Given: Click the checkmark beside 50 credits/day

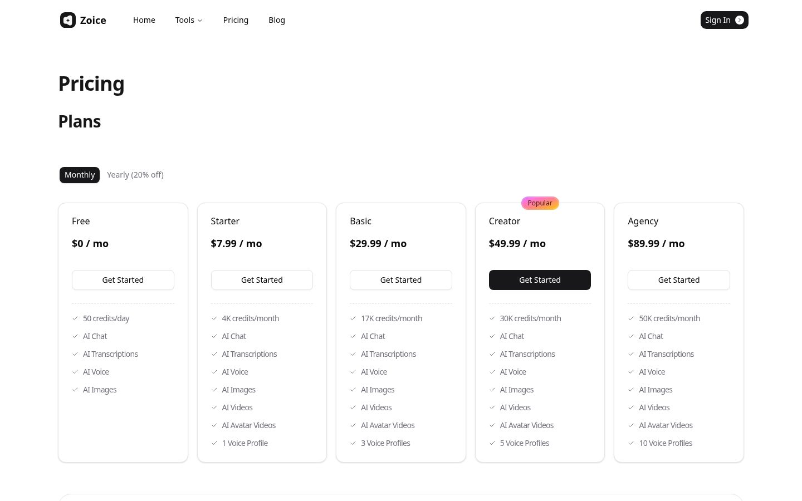Looking at the screenshot, I should coord(75,318).
